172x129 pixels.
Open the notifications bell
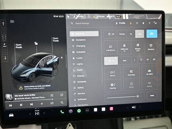(143, 23)
